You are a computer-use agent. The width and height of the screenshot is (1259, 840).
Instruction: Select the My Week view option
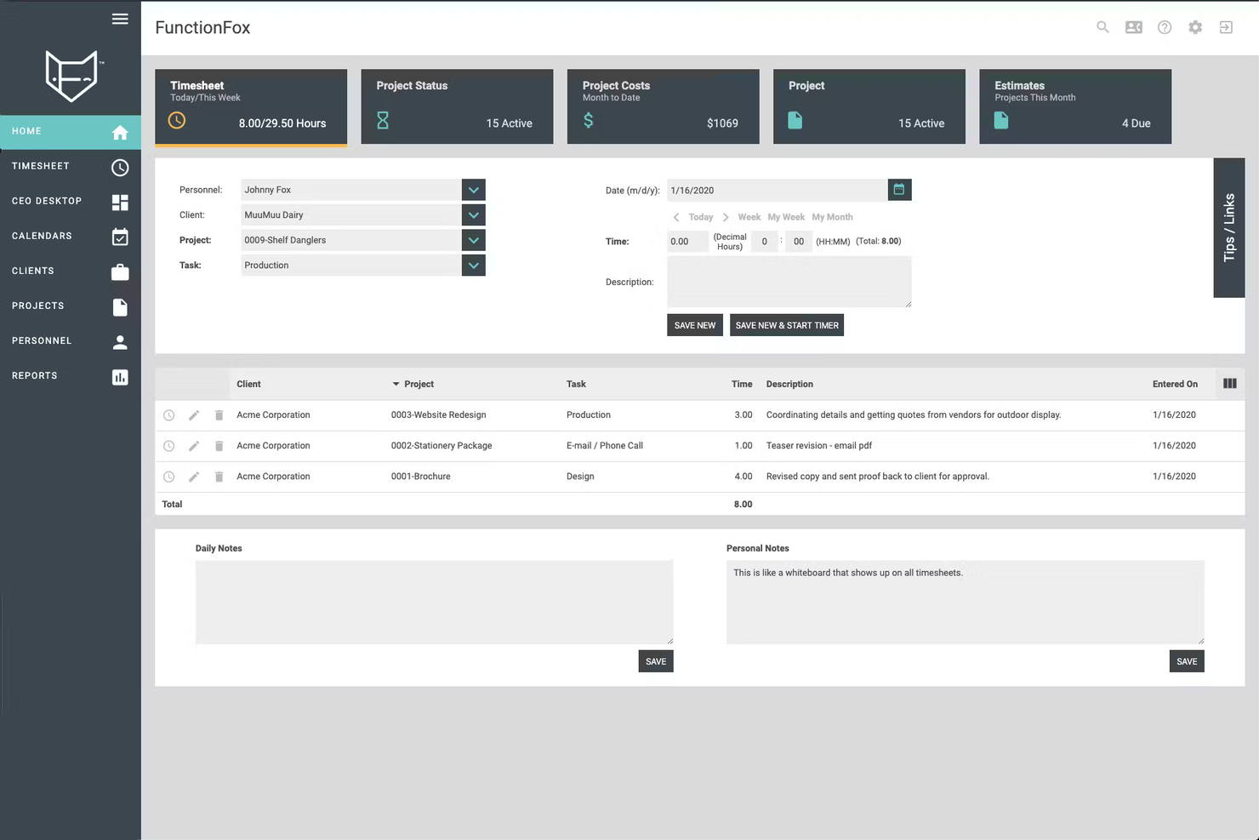786,217
